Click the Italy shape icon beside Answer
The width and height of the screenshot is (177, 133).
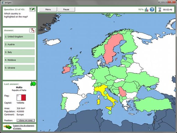point(32,30)
